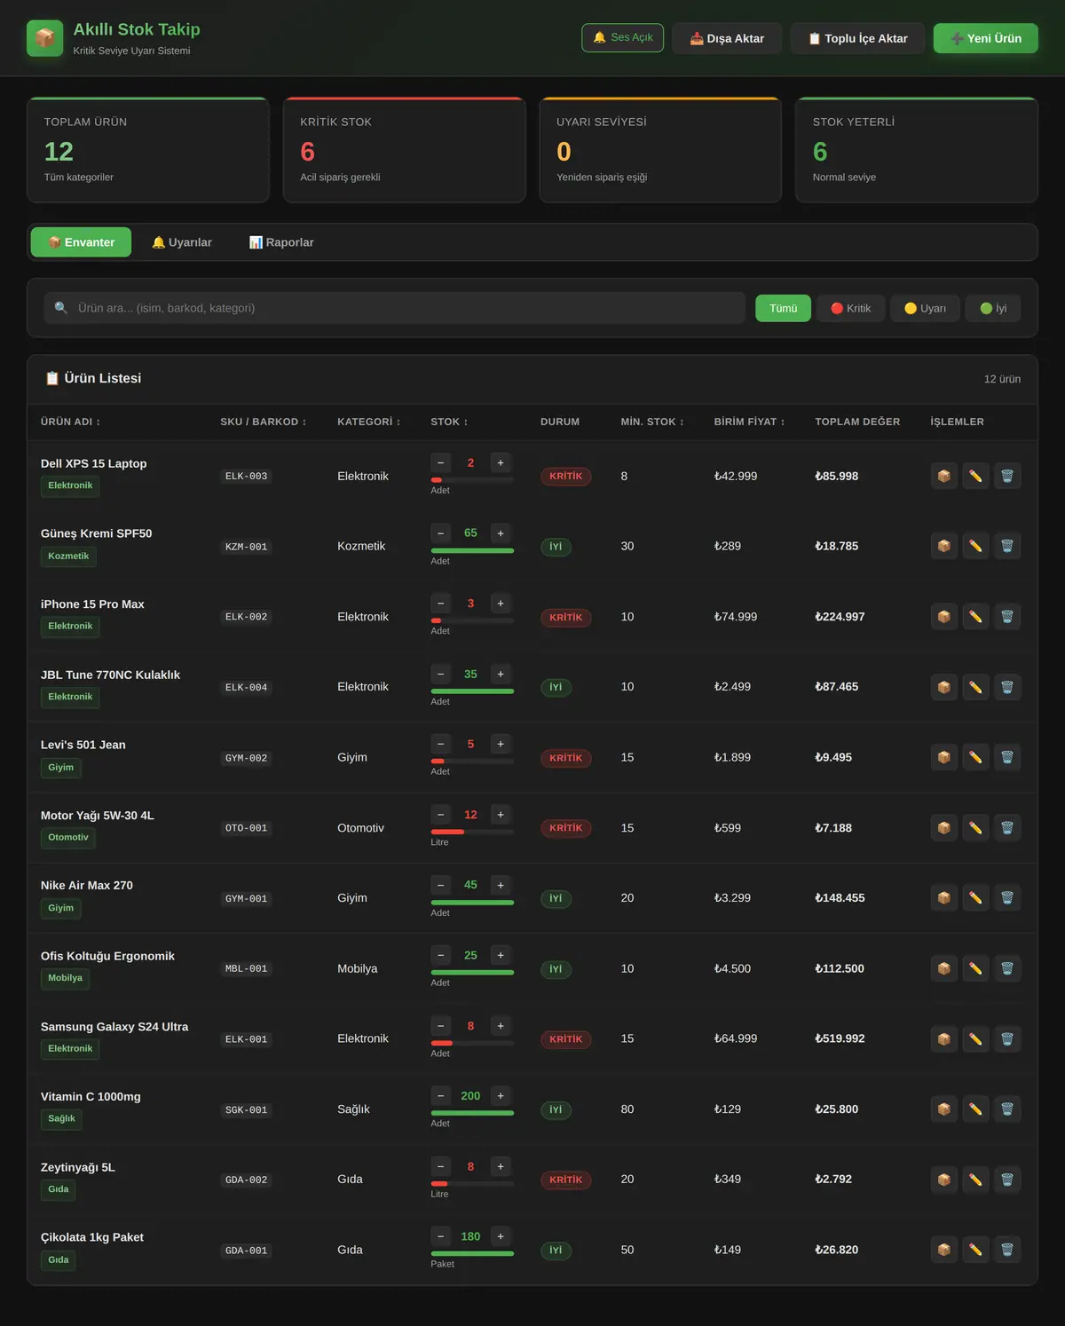
Task: Add a new product with Yeni Ürün
Action: coord(985,38)
